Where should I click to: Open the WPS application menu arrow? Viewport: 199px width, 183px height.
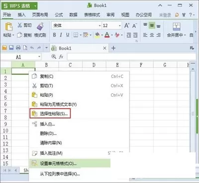pos(35,6)
